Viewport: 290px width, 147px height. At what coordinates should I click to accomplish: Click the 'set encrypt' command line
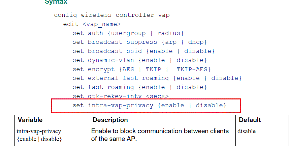coord(142,69)
